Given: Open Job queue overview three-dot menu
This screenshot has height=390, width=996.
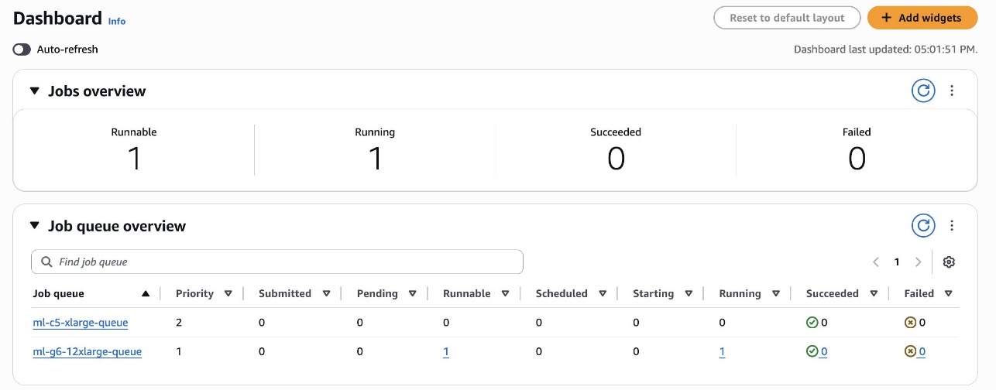Looking at the screenshot, I should tap(952, 226).
